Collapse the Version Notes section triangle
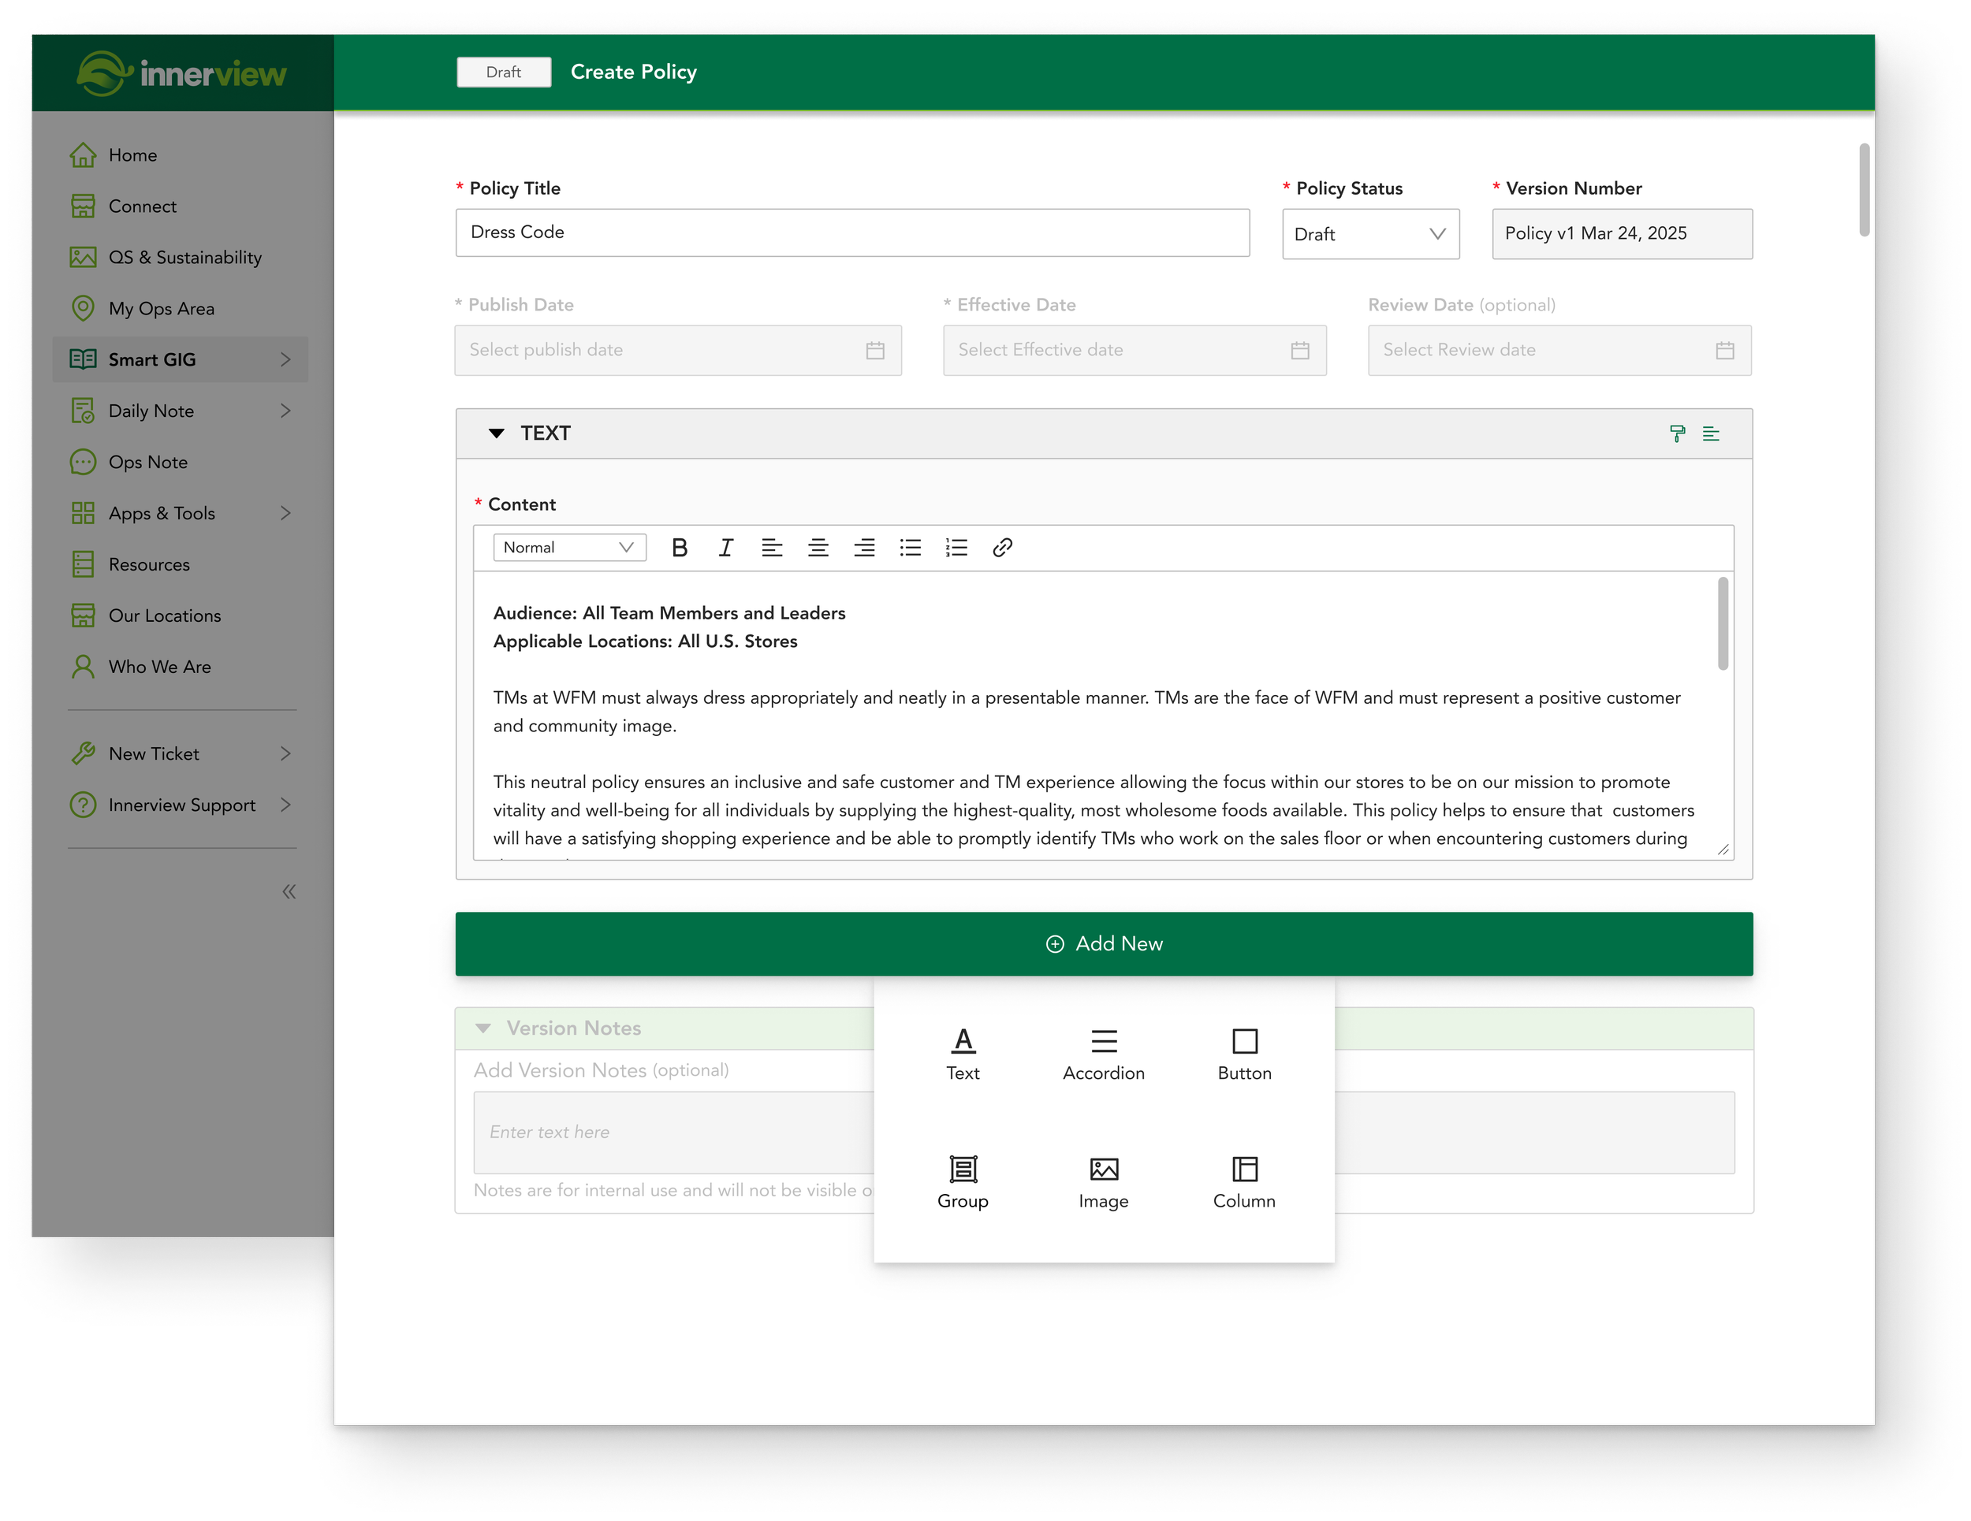 click(484, 1028)
